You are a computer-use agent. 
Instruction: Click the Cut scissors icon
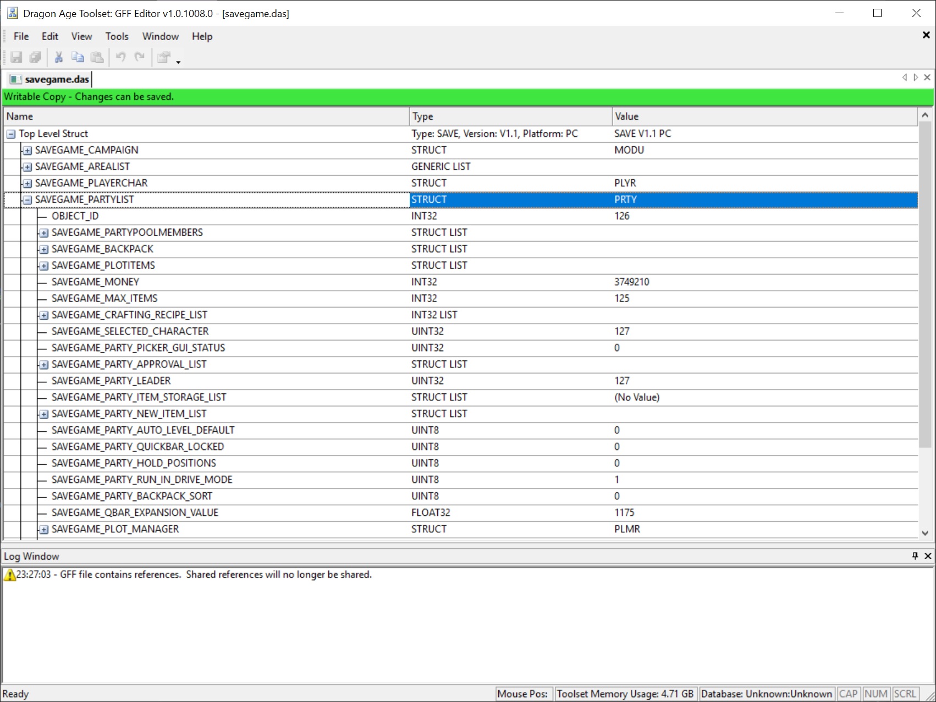(x=58, y=57)
